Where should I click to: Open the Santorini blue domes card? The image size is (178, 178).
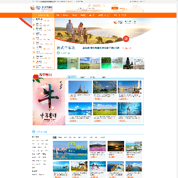coord(116,170)
